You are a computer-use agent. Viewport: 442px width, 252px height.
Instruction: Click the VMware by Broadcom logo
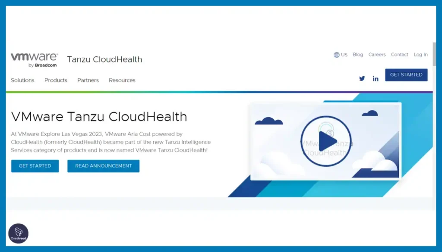(35, 60)
